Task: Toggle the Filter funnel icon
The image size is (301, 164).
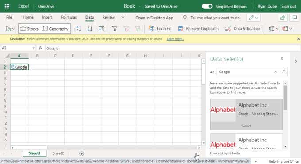Action: coord(115,29)
